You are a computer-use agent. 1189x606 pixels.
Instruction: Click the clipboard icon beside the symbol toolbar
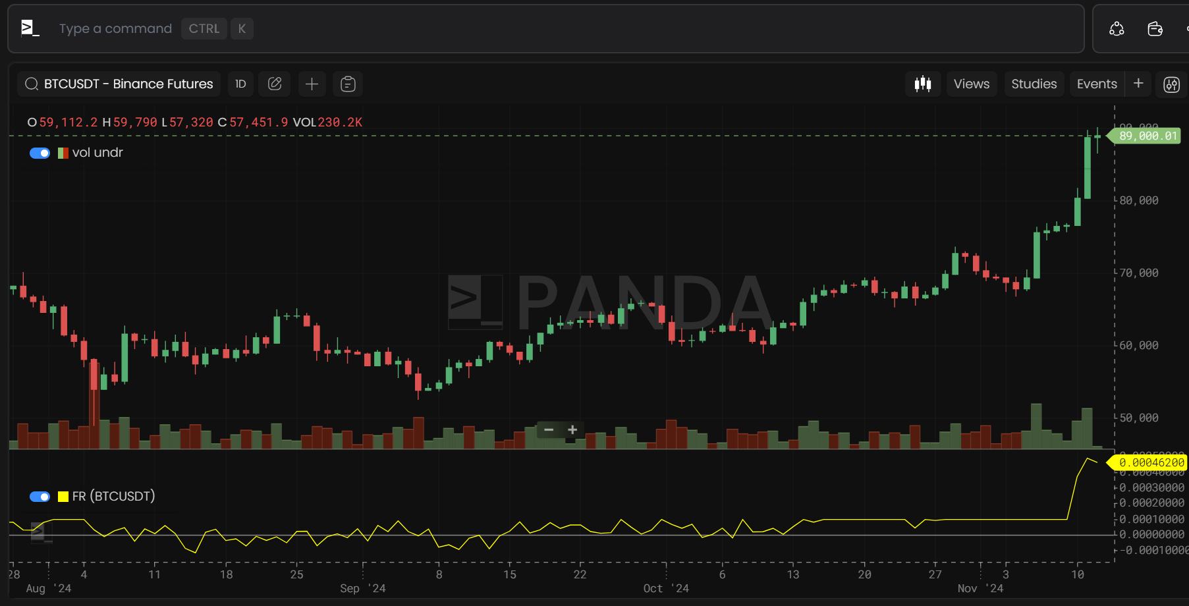click(348, 84)
